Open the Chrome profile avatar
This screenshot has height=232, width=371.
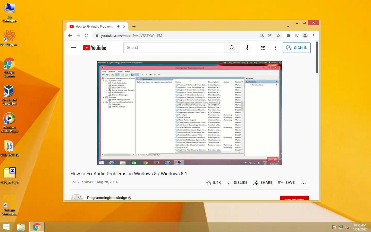[305, 36]
